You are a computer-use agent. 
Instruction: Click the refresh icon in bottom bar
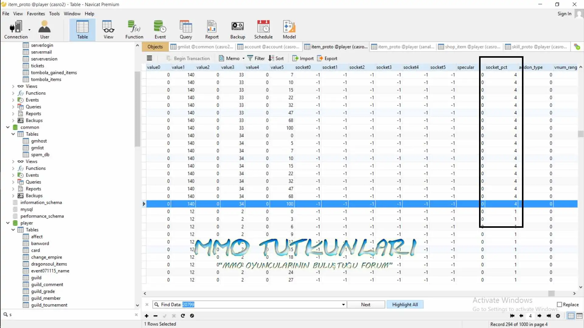click(183, 316)
